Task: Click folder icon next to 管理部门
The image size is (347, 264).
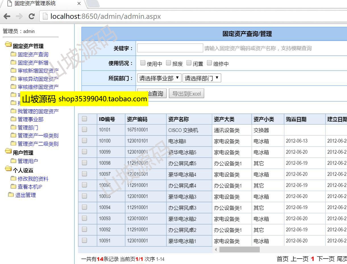Action: click(13, 127)
